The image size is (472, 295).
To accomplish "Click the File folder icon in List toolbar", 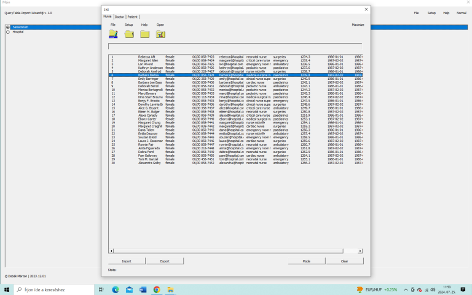I will tap(113, 34).
